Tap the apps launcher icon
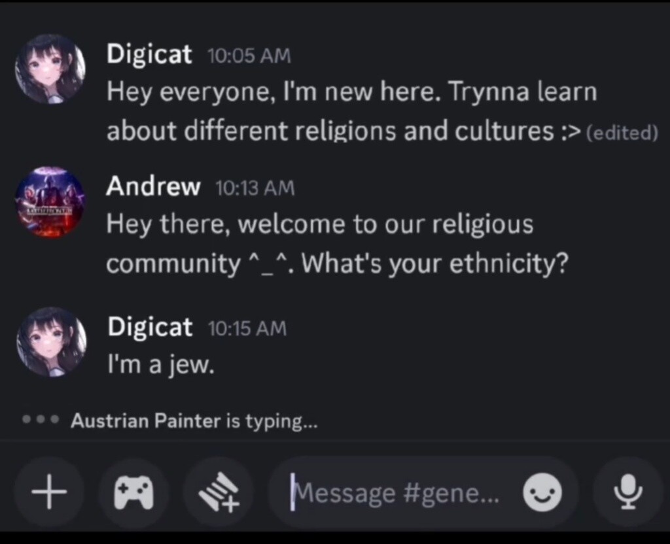The height and width of the screenshot is (544, 670). [219, 492]
